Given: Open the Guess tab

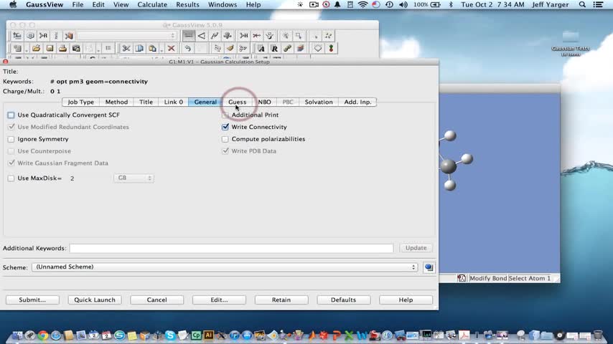Looking at the screenshot, I should pyautogui.click(x=238, y=102).
